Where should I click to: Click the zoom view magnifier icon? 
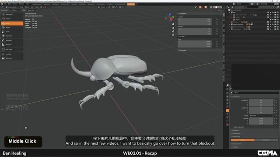point(173,24)
